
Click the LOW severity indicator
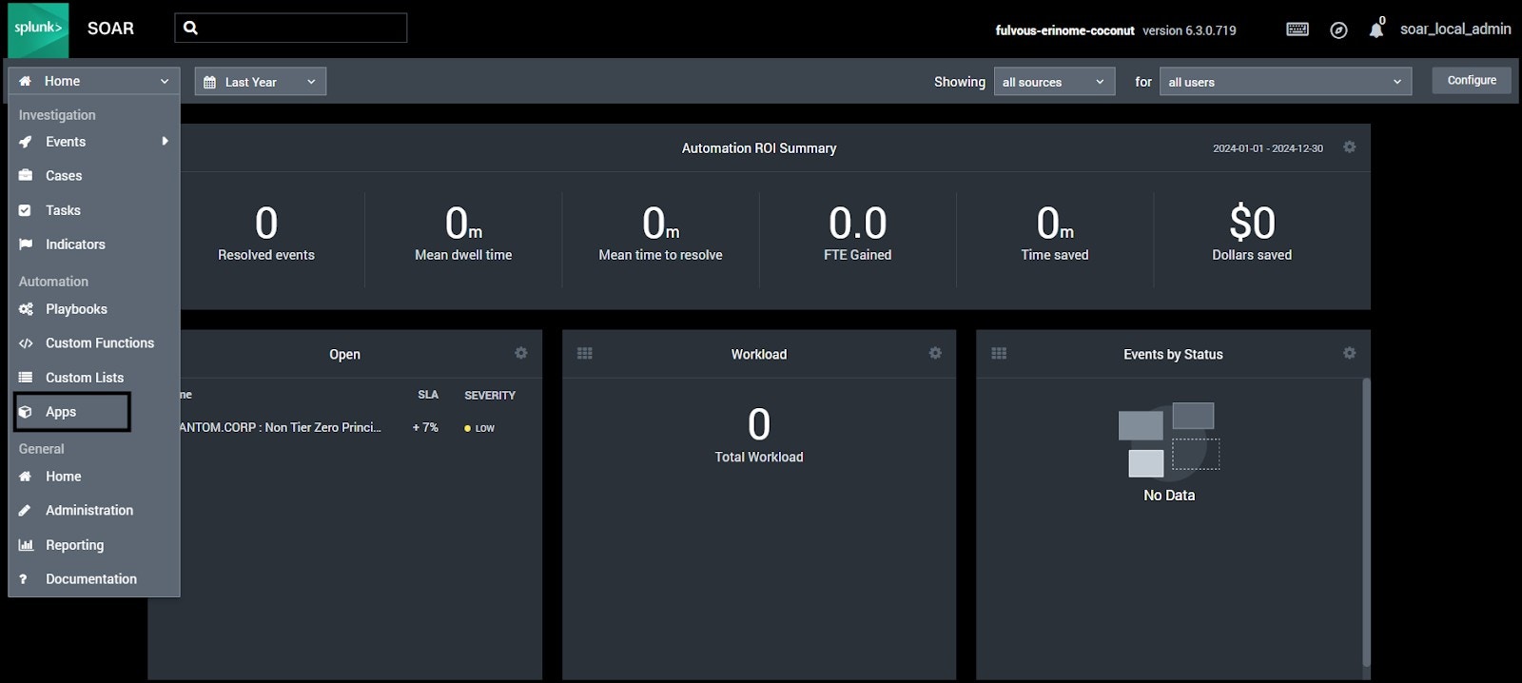point(479,428)
